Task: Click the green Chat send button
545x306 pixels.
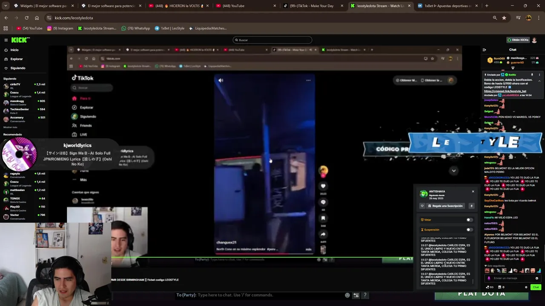Action: point(536,287)
